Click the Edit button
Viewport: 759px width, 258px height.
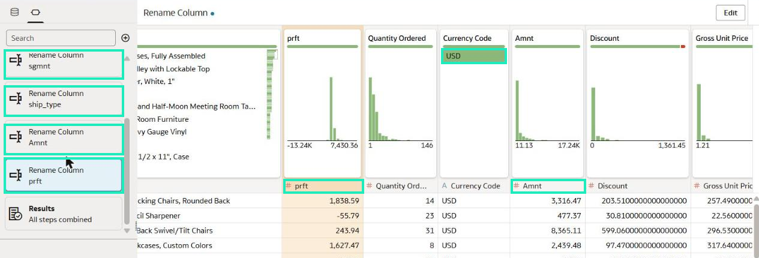[x=730, y=13]
